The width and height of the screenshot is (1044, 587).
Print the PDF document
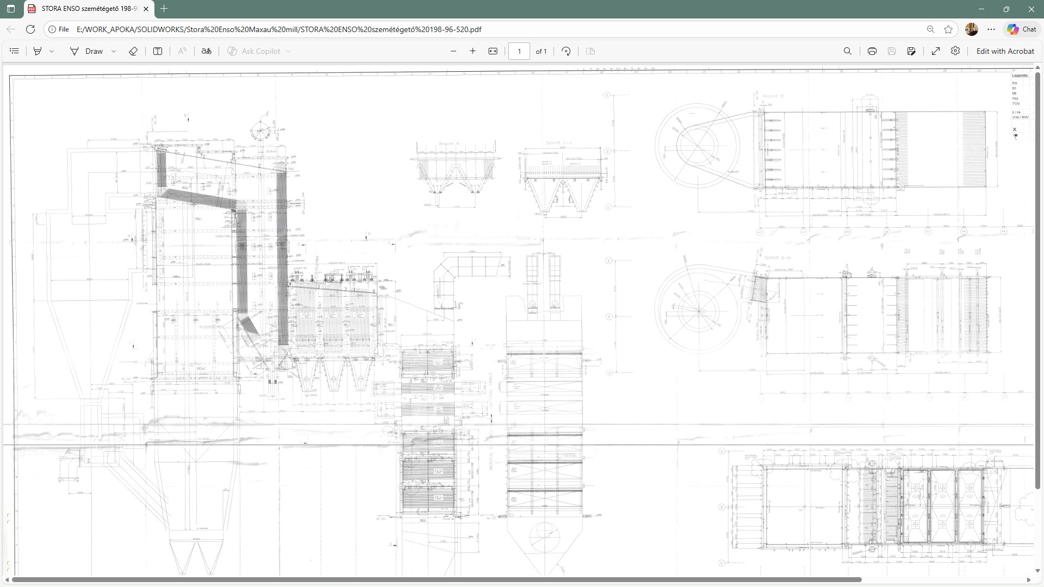872,51
